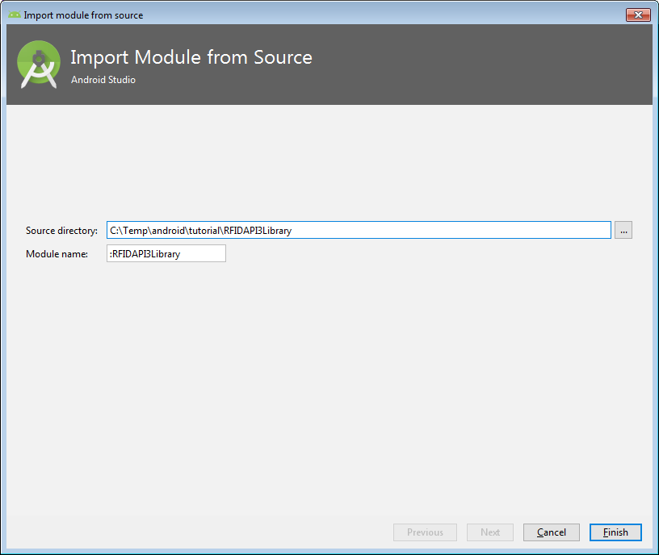Click the Android icon in the title bar
Image resolution: width=659 pixels, height=555 pixels.
tap(15, 15)
